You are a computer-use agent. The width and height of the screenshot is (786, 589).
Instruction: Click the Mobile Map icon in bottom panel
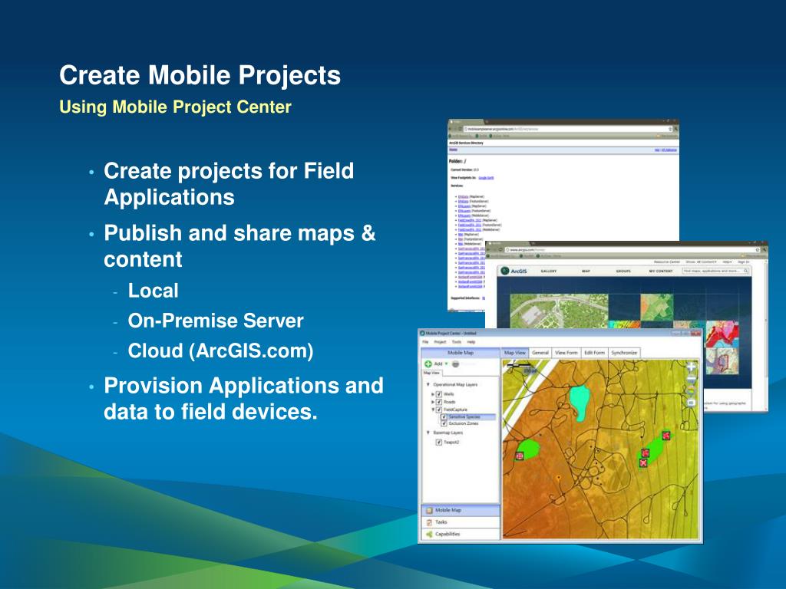click(429, 510)
